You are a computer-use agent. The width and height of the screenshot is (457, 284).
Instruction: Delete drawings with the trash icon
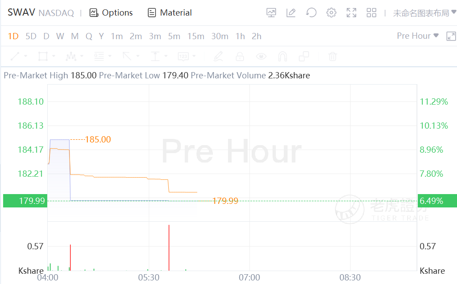click(332, 57)
